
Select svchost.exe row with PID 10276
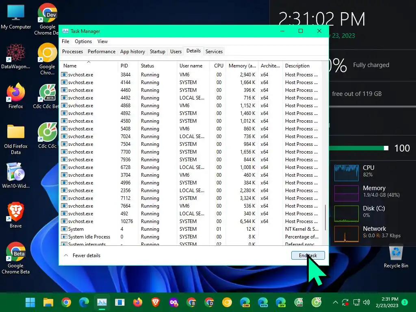[x=191, y=221]
